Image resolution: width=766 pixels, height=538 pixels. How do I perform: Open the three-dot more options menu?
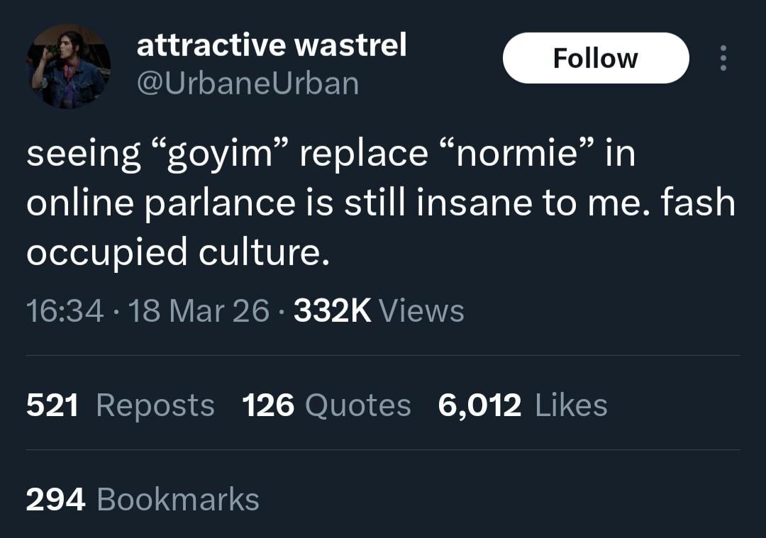click(x=723, y=58)
